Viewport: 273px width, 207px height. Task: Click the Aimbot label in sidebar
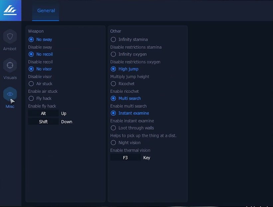coord(10,49)
